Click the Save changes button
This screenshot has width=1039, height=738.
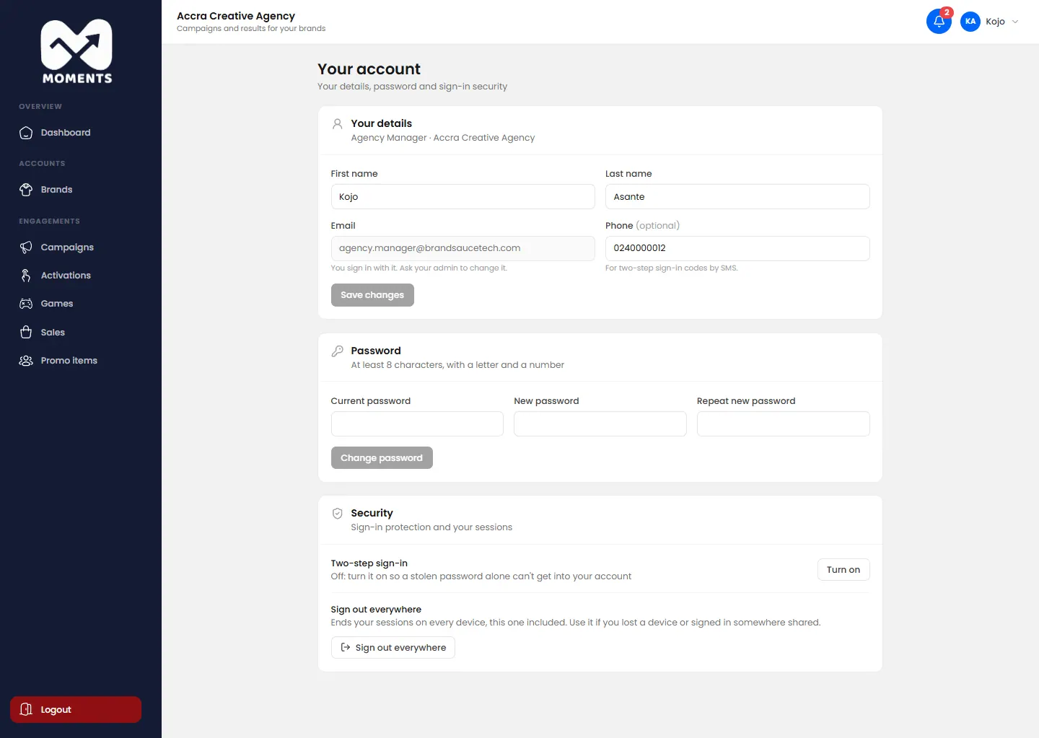pos(372,295)
